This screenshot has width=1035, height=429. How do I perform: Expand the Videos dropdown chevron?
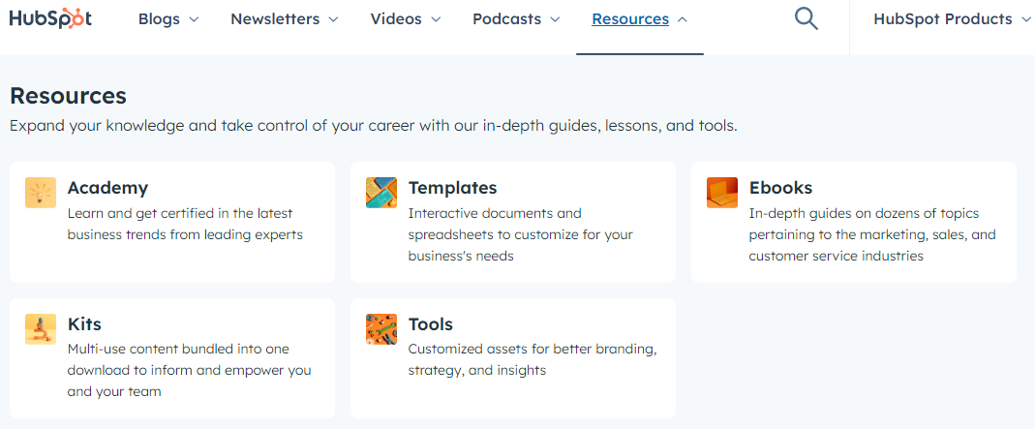436,19
